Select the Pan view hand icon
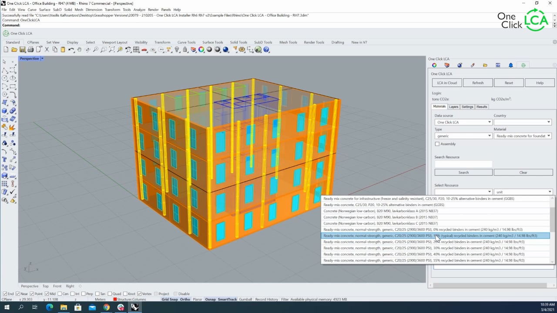This screenshot has height=313, width=557. (79, 50)
